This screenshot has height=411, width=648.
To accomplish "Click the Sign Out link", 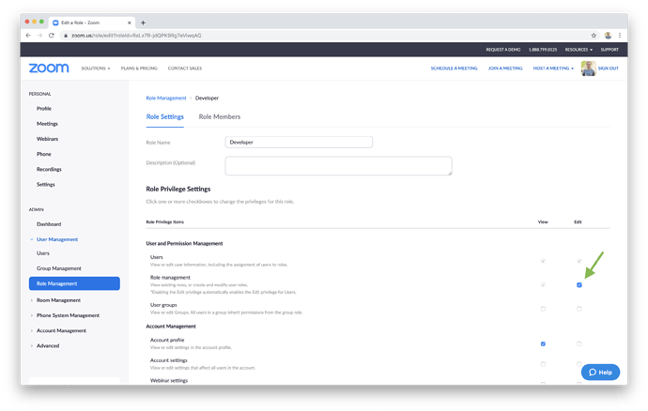I will pyautogui.click(x=609, y=68).
